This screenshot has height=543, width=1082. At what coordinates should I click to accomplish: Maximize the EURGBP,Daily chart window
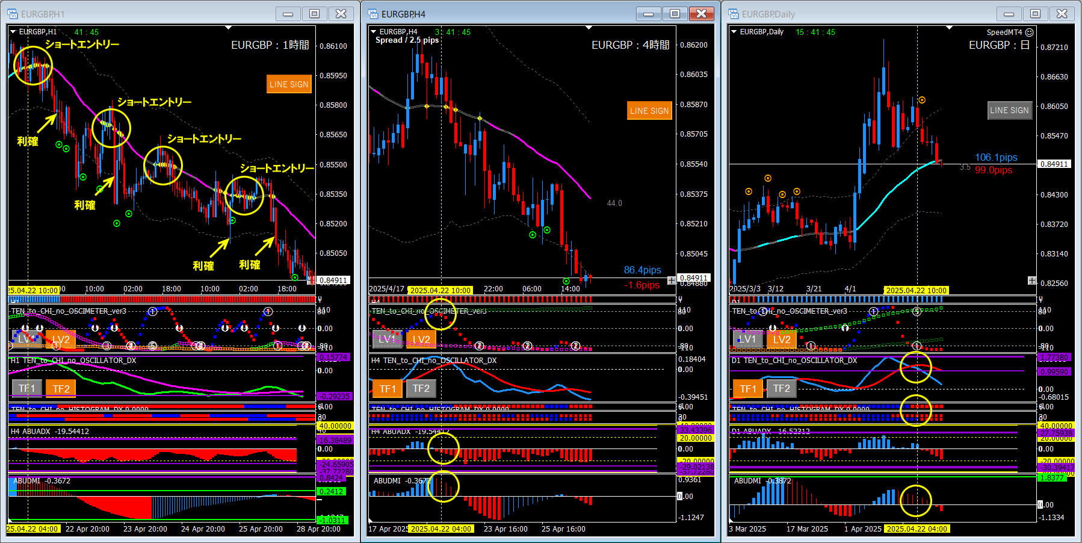tap(1036, 14)
